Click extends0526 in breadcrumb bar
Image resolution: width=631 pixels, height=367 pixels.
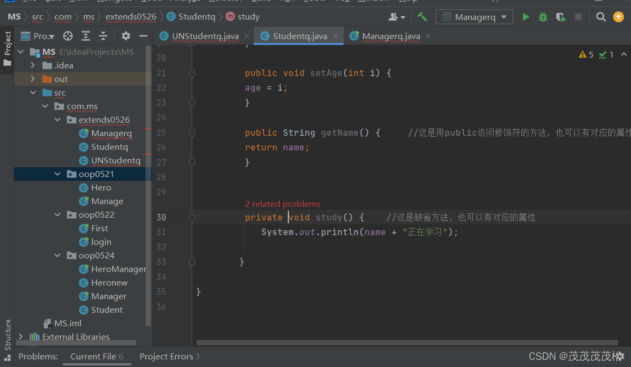[x=131, y=17]
